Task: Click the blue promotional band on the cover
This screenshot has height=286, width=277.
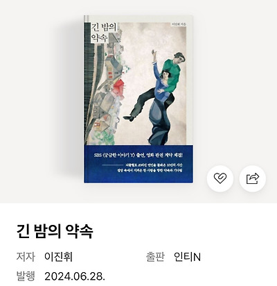Action: click(138, 164)
